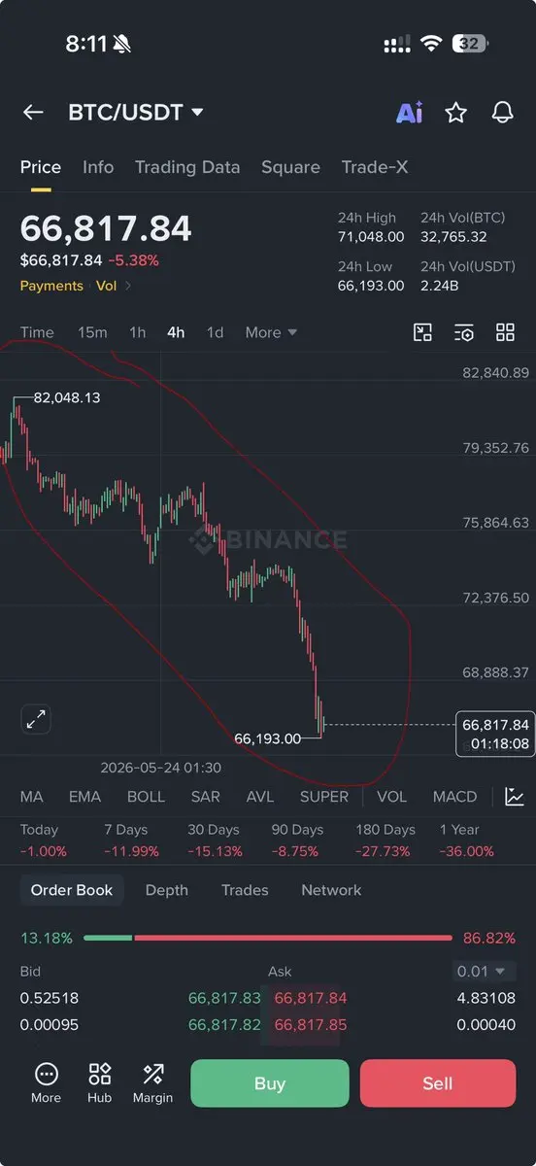Toggle the SUPER indicator
The image size is (536, 1166).
(x=324, y=797)
